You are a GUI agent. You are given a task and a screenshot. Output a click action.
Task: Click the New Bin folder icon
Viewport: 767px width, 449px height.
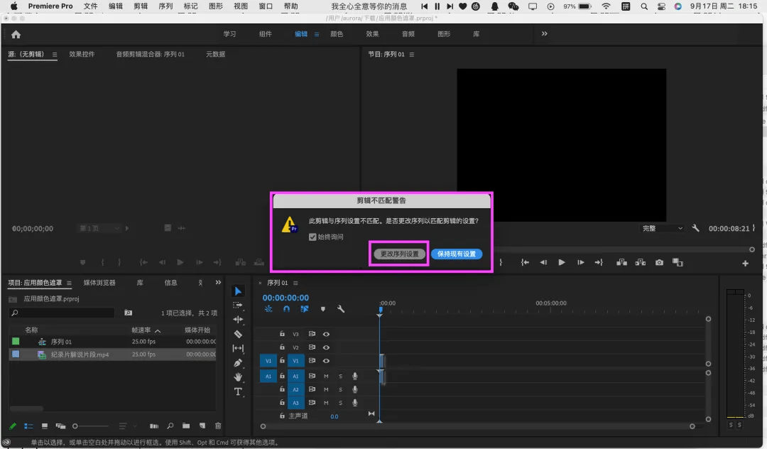[x=186, y=426]
